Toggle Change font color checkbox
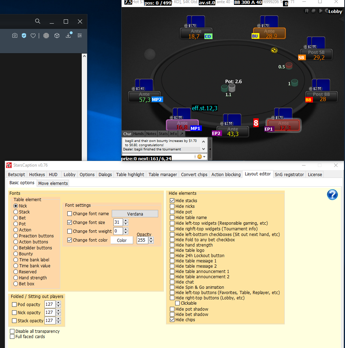 tap(69, 240)
